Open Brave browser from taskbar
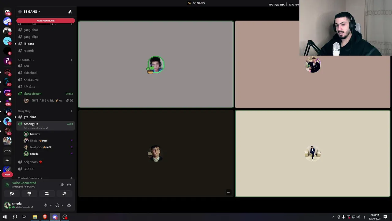This screenshot has height=221, width=392. [45, 217]
